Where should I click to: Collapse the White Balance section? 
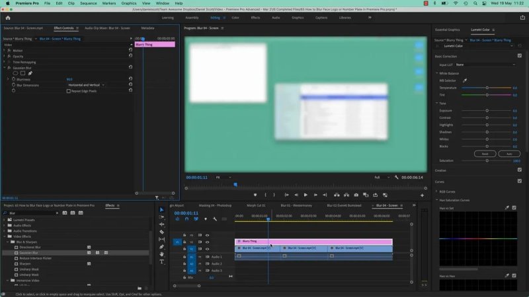click(436, 73)
